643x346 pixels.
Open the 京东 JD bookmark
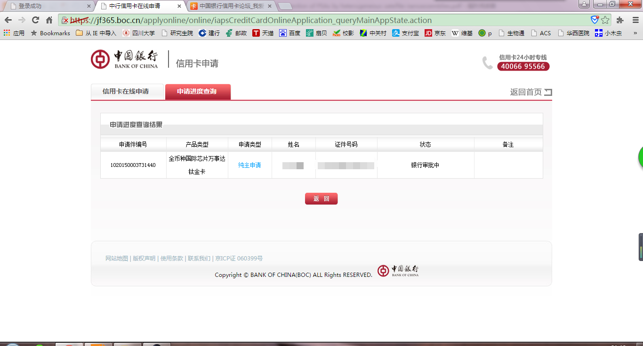click(x=434, y=33)
